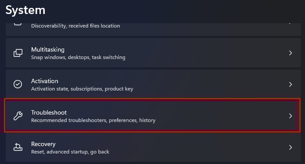Viewport: 305px width, 164px height.
Task: Open Recovery via its right chevron arrow
Action: click(291, 147)
